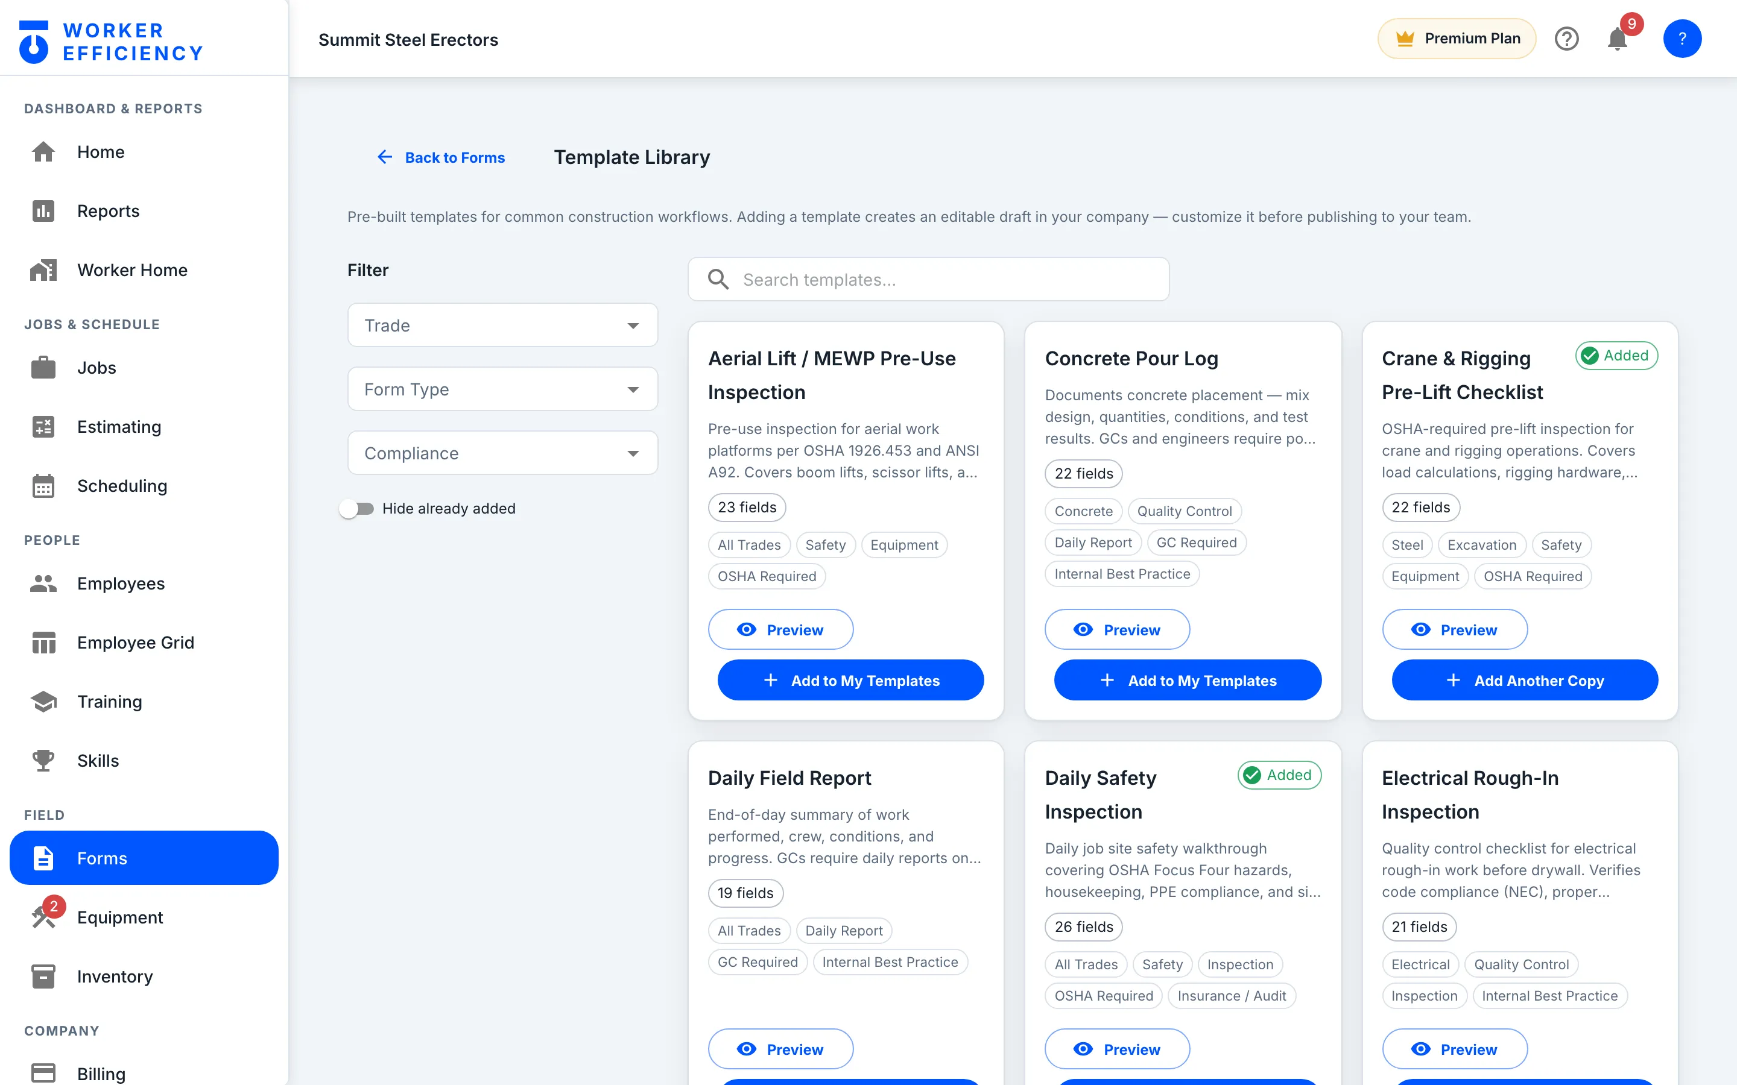Click the Insurance / Audit tag chip
Screen dimensions: 1737x1085
point(1231,996)
